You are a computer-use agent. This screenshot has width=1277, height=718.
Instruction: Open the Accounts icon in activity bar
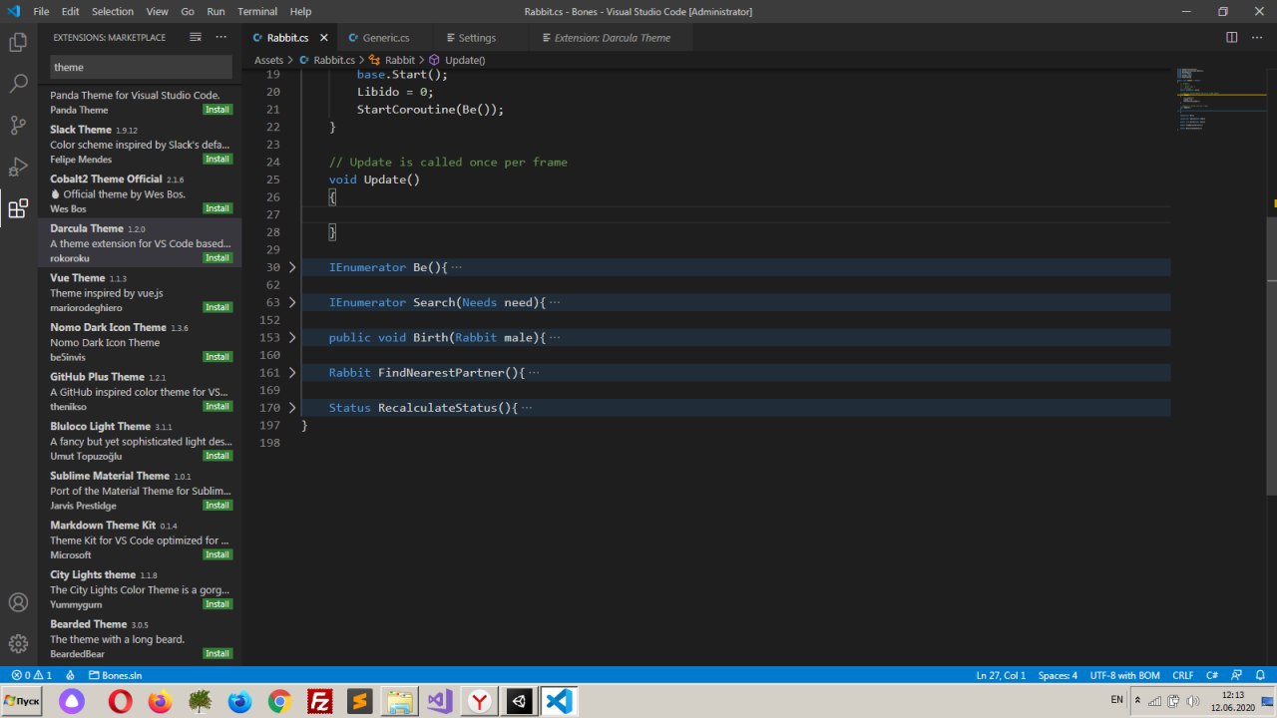18,602
